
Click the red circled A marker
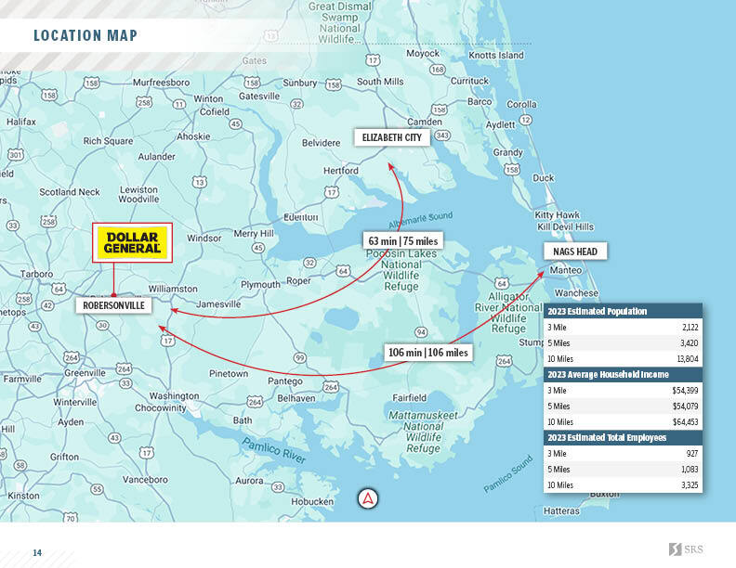point(369,499)
